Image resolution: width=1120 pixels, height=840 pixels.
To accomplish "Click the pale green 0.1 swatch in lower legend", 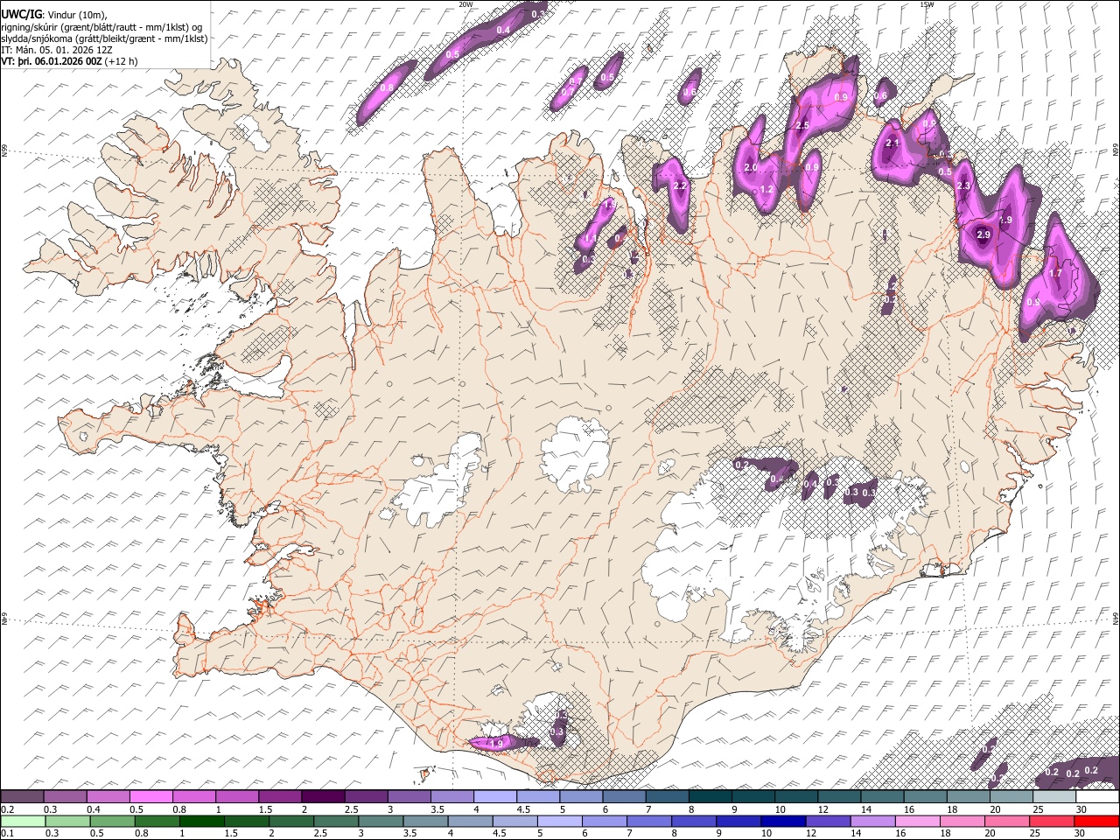I will (x=23, y=821).
